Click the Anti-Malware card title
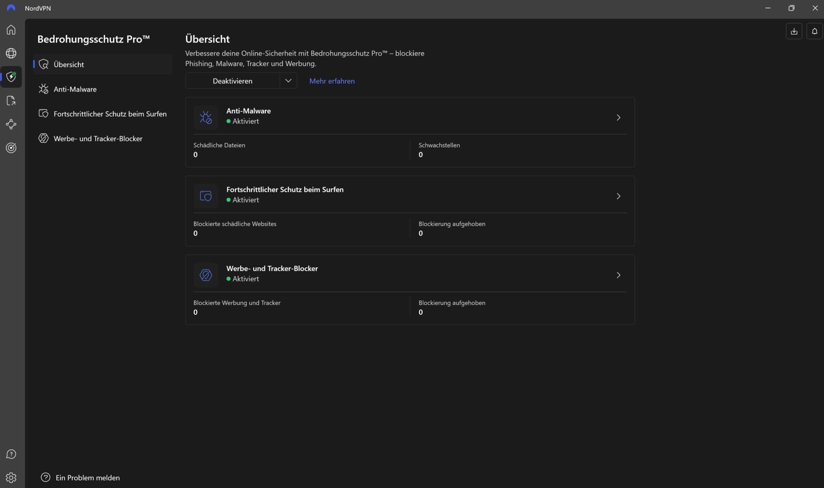This screenshot has width=824, height=488. pyautogui.click(x=248, y=111)
